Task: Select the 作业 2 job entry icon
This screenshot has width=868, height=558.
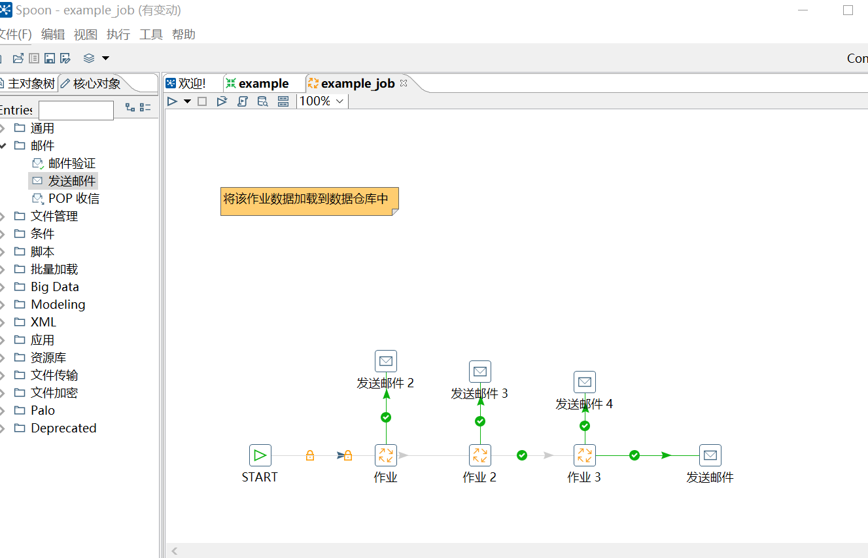Action: (x=480, y=455)
